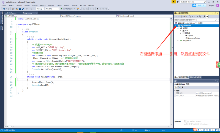Image resolution: width=220 pixels, height=133 pixels.
Task: Close the Program.cs tab
Action: tap(36, 13)
